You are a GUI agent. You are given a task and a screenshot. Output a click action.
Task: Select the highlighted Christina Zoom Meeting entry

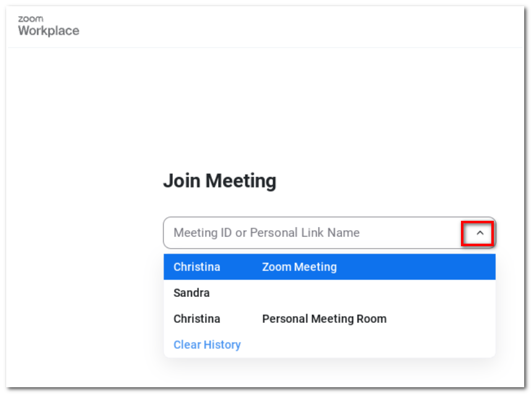point(329,267)
